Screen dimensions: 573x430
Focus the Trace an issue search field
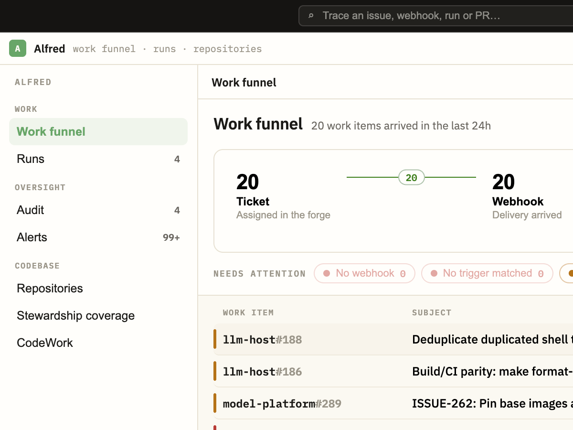point(435,16)
